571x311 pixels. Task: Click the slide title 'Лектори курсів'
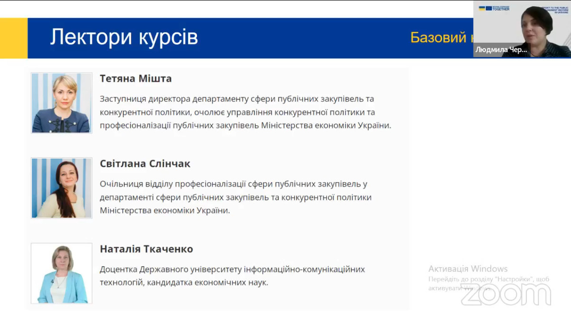pos(124,37)
